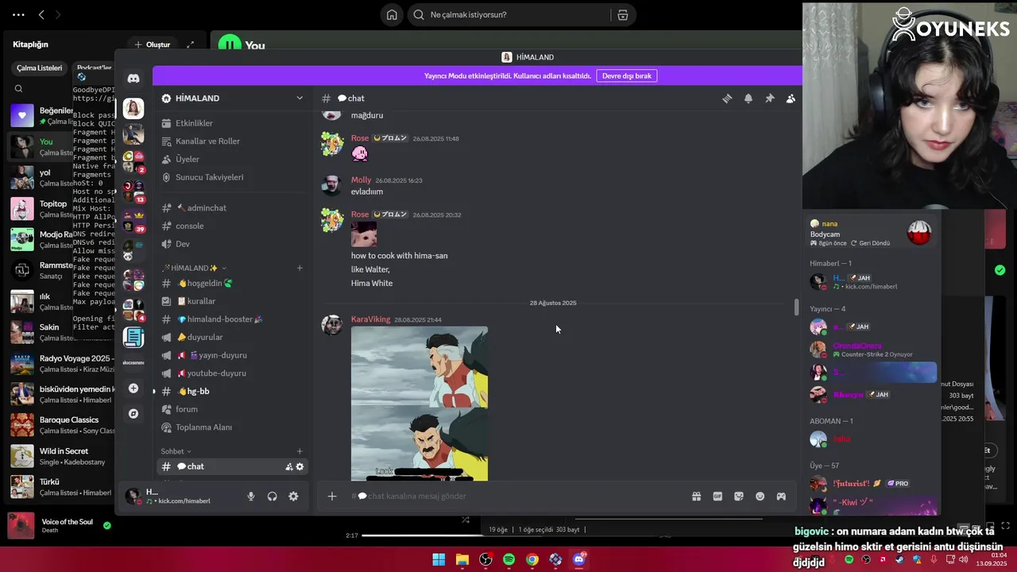1017x572 pixels.
Task: Open youtube-duyuru channel
Action: 231,373
